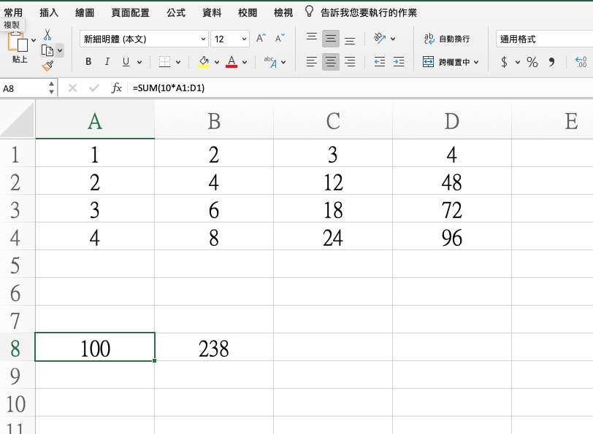Decrease font size with small A icon
Viewport: 593px width, 434px height.
[280, 39]
